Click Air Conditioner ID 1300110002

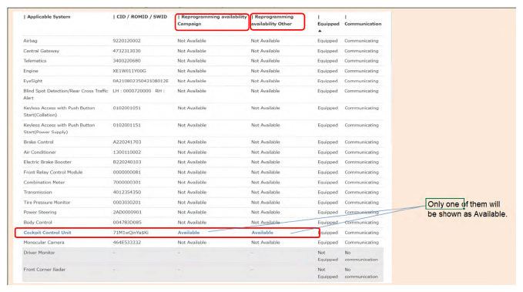pyautogui.click(x=127, y=153)
